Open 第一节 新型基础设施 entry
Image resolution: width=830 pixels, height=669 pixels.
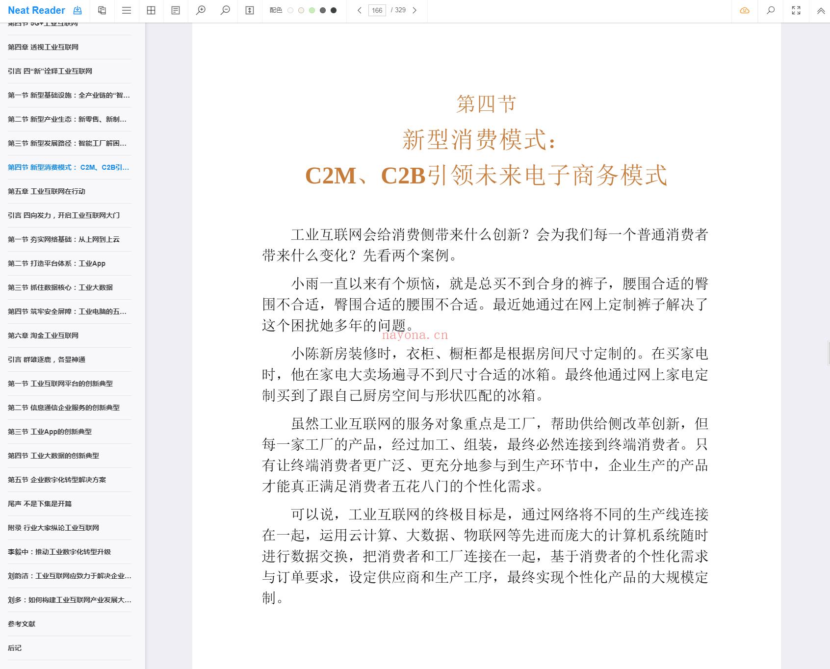(70, 95)
